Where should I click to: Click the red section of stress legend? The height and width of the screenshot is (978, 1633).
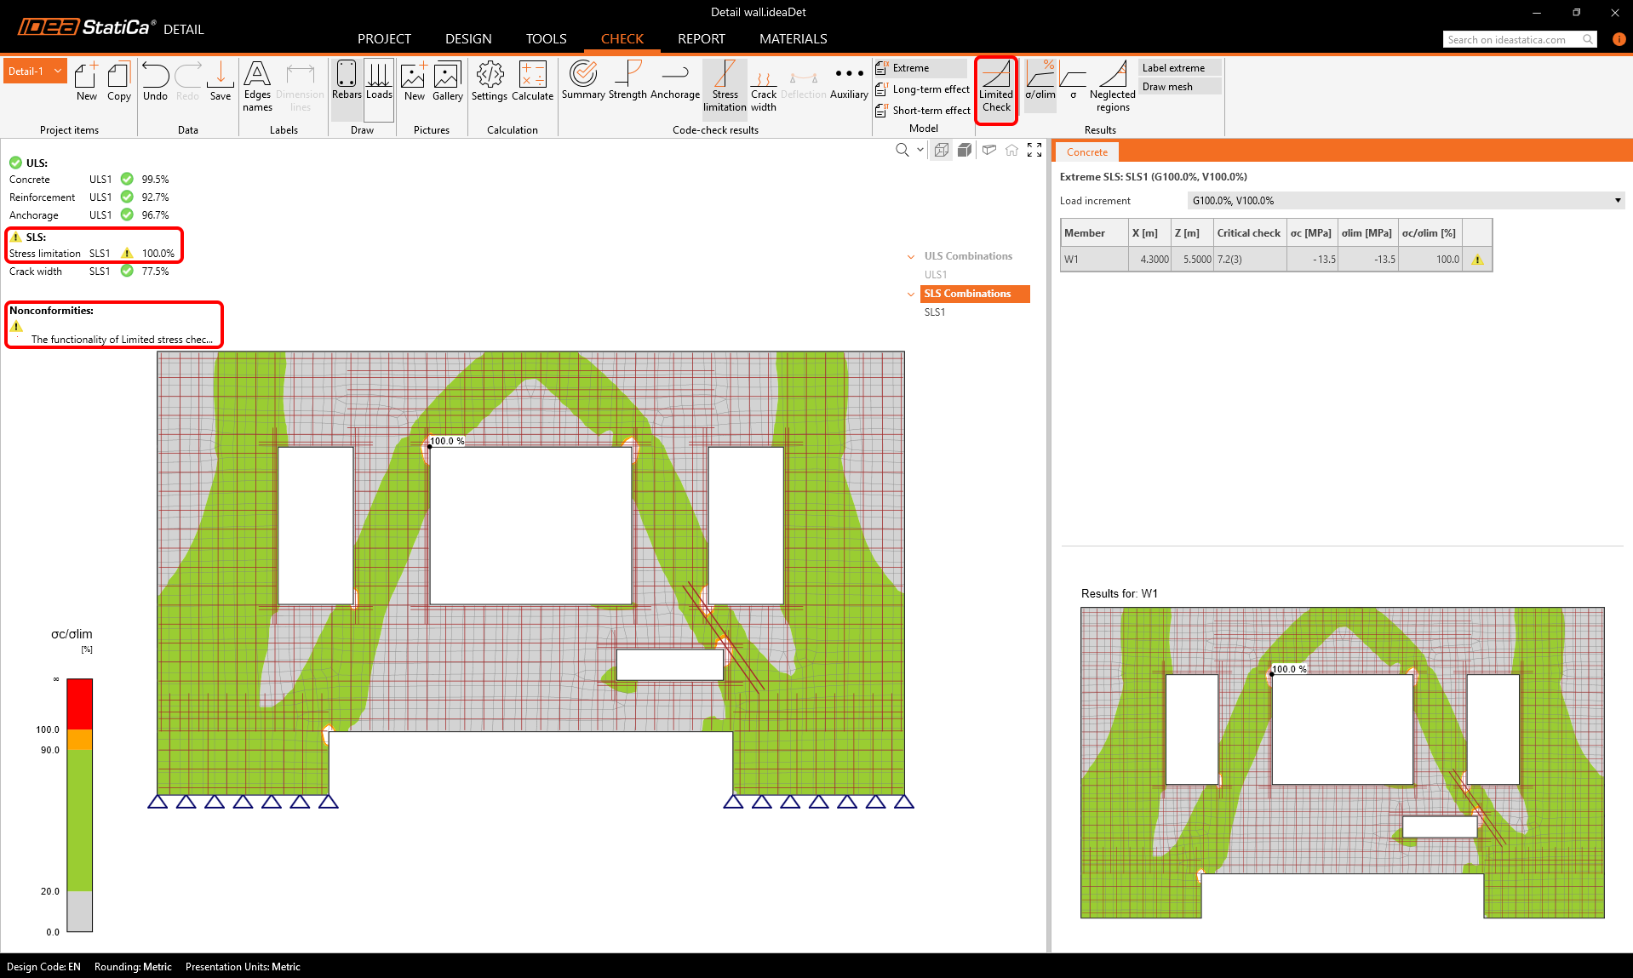point(79,703)
